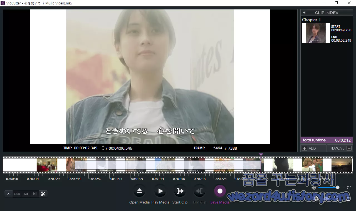The image size is (356, 211).
Task: Increase time with the stepper up arrow
Action: [x=103, y=146]
